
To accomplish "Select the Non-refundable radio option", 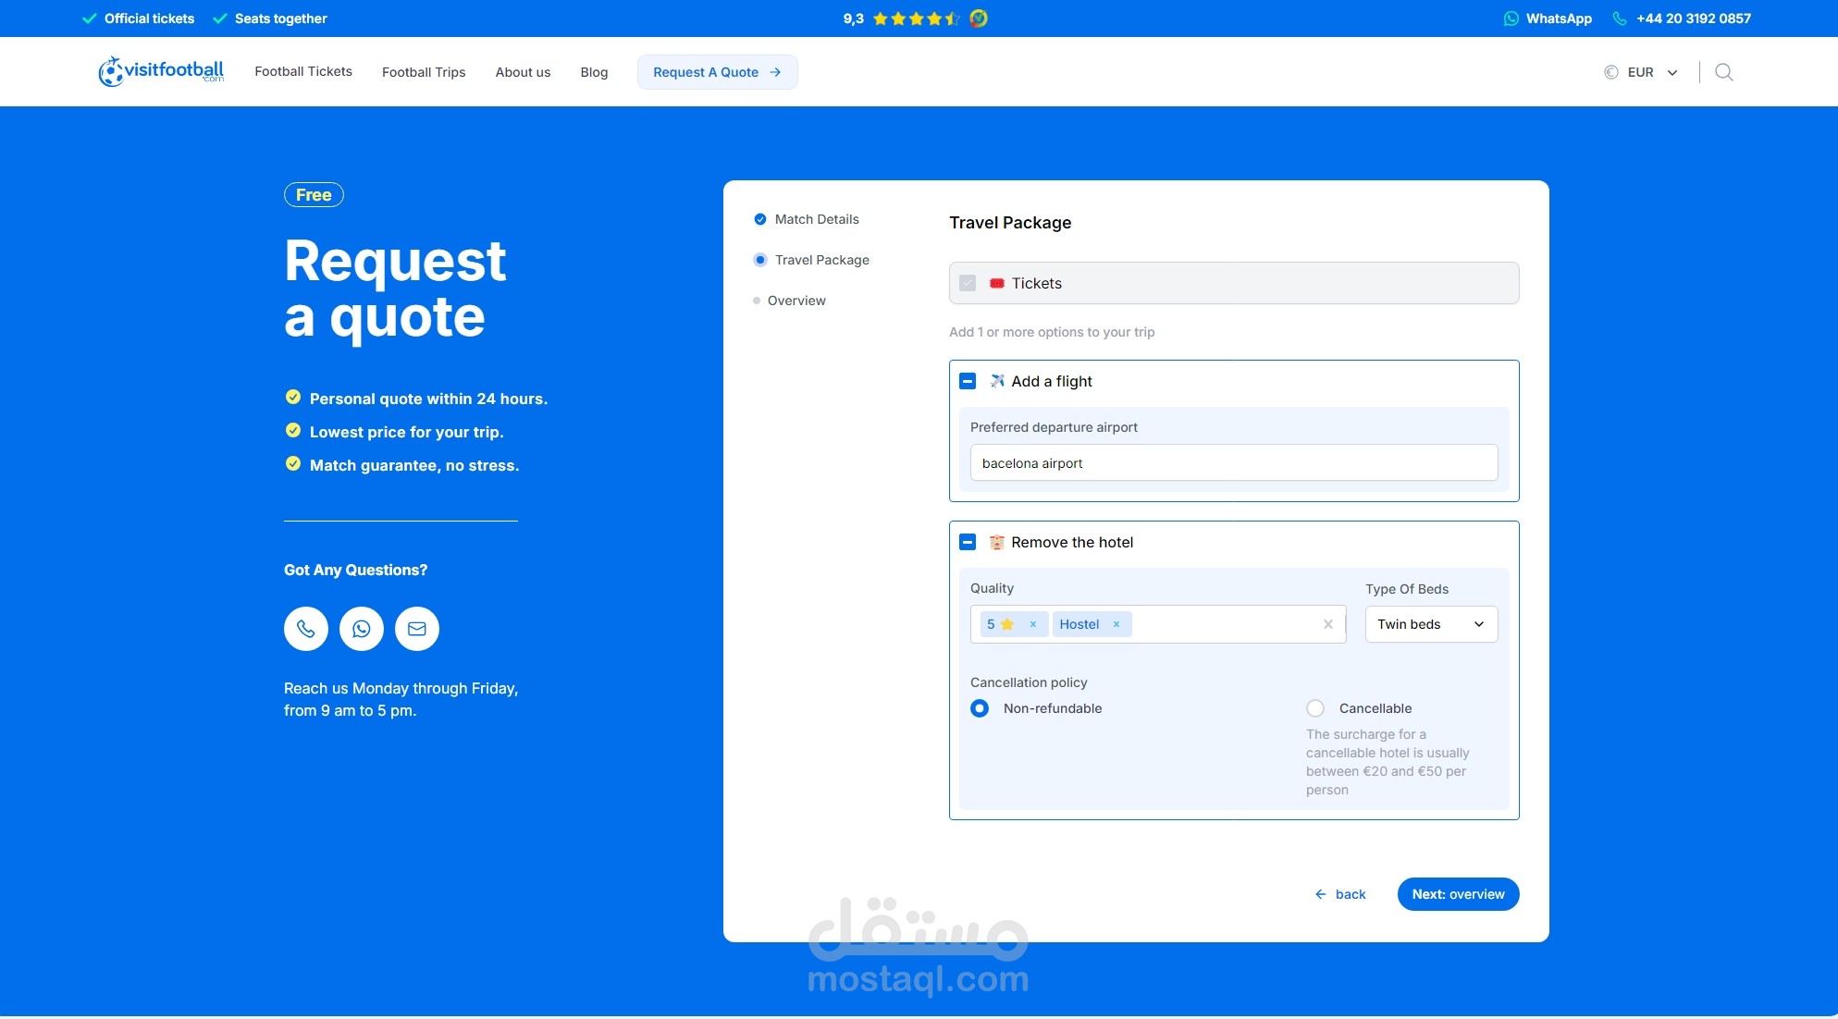I will (980, 708).
